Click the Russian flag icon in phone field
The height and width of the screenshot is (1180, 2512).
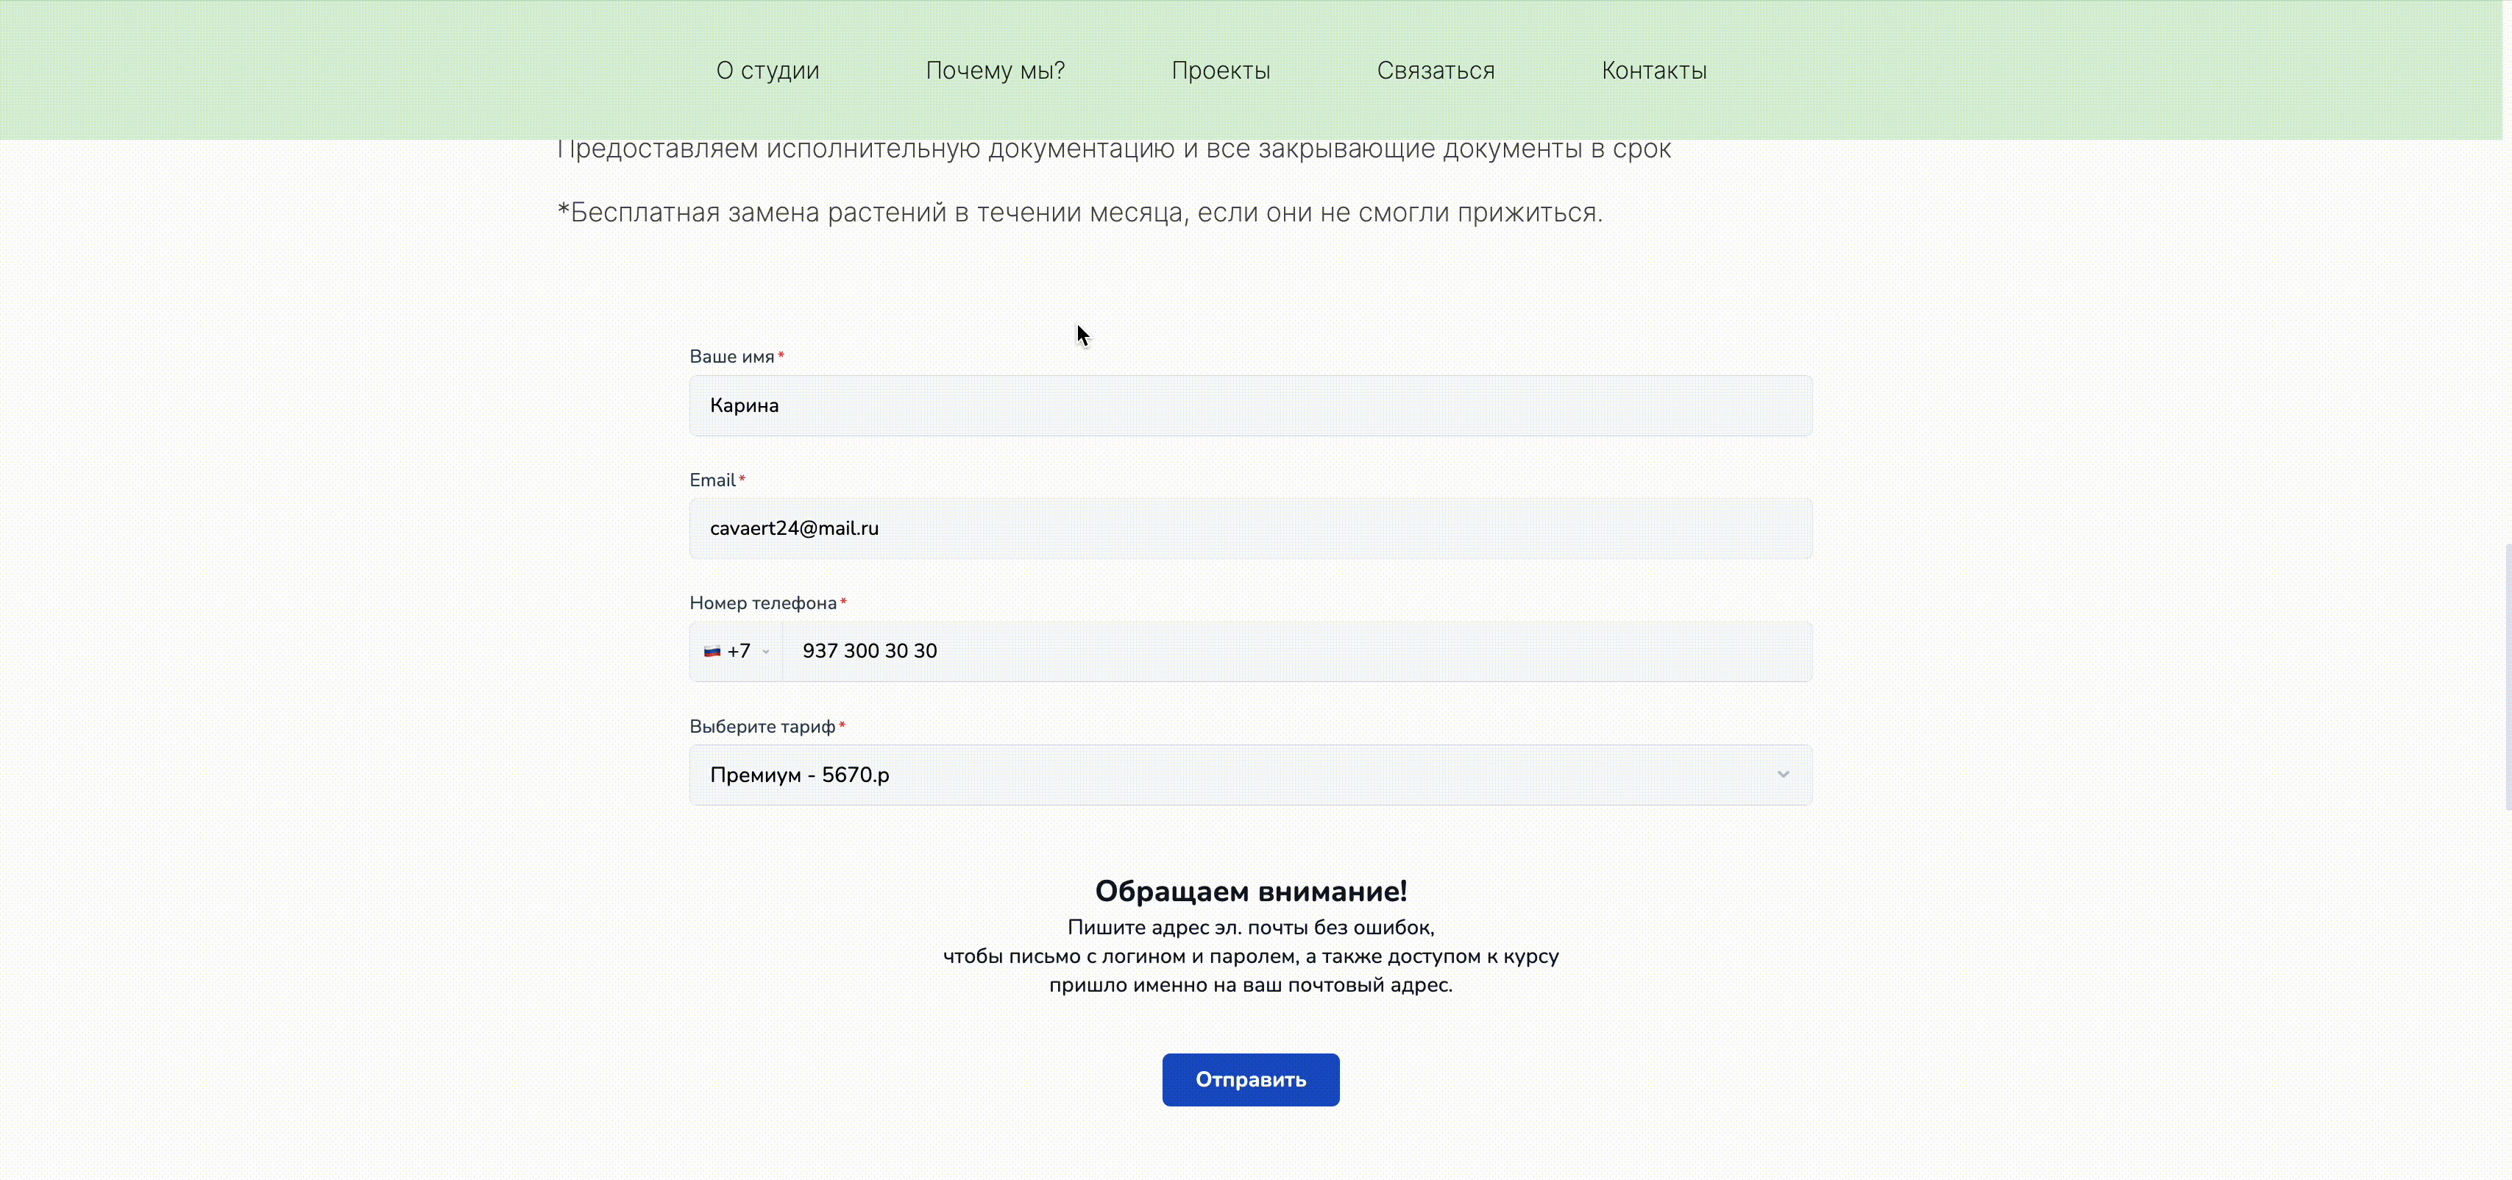(x=712, y=652)
